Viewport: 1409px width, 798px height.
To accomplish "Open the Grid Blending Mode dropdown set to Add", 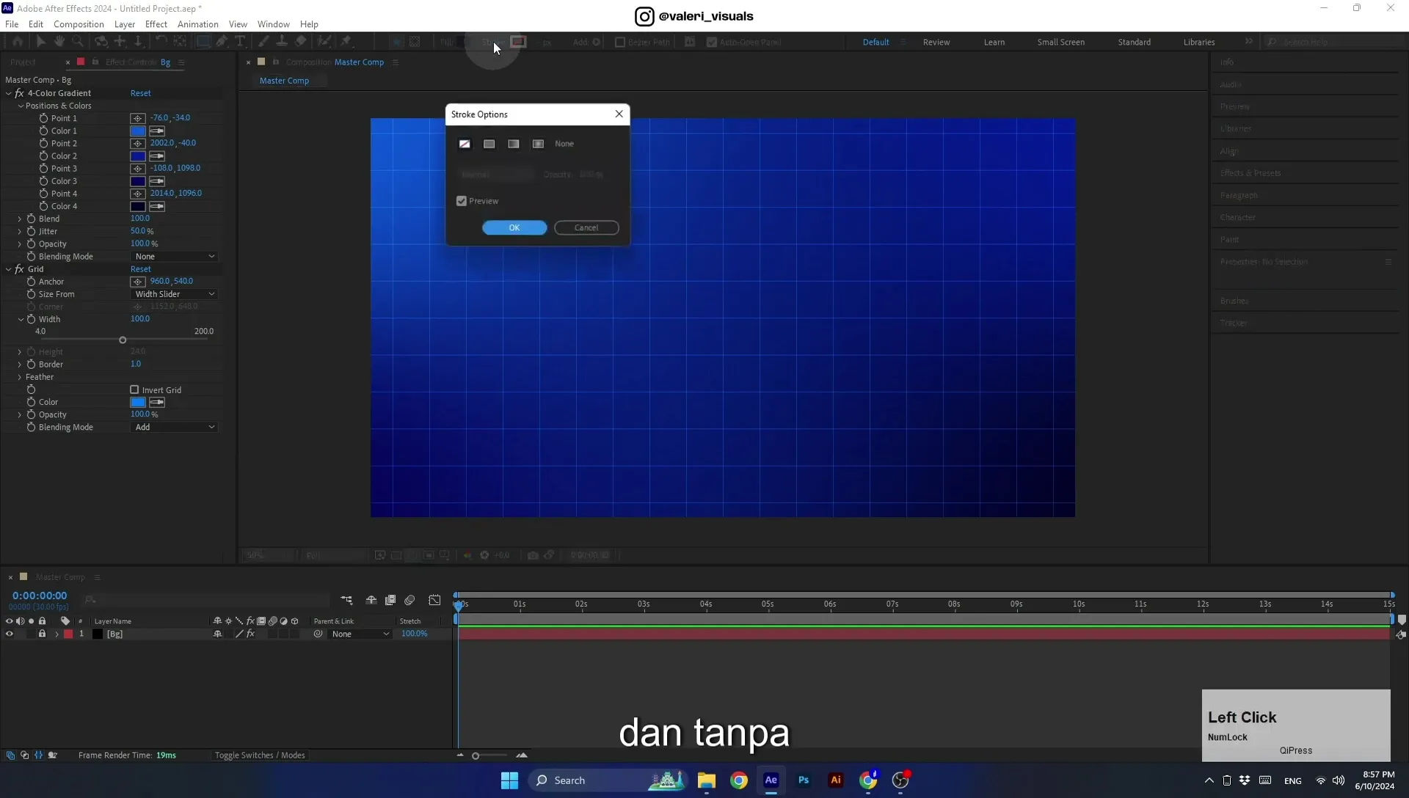I will tap(175, 427).
